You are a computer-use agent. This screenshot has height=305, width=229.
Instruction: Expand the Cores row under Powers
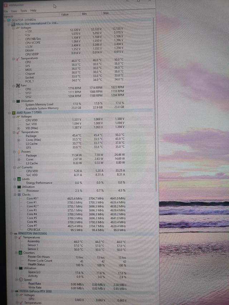pos(19,160)
